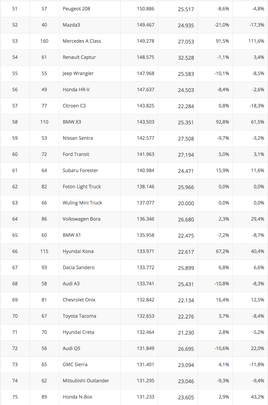Image resolution: width=268 pixels, height=405 pixels.
Task: Click the Mitsubishi Outlander name cell
Action: 89,381
